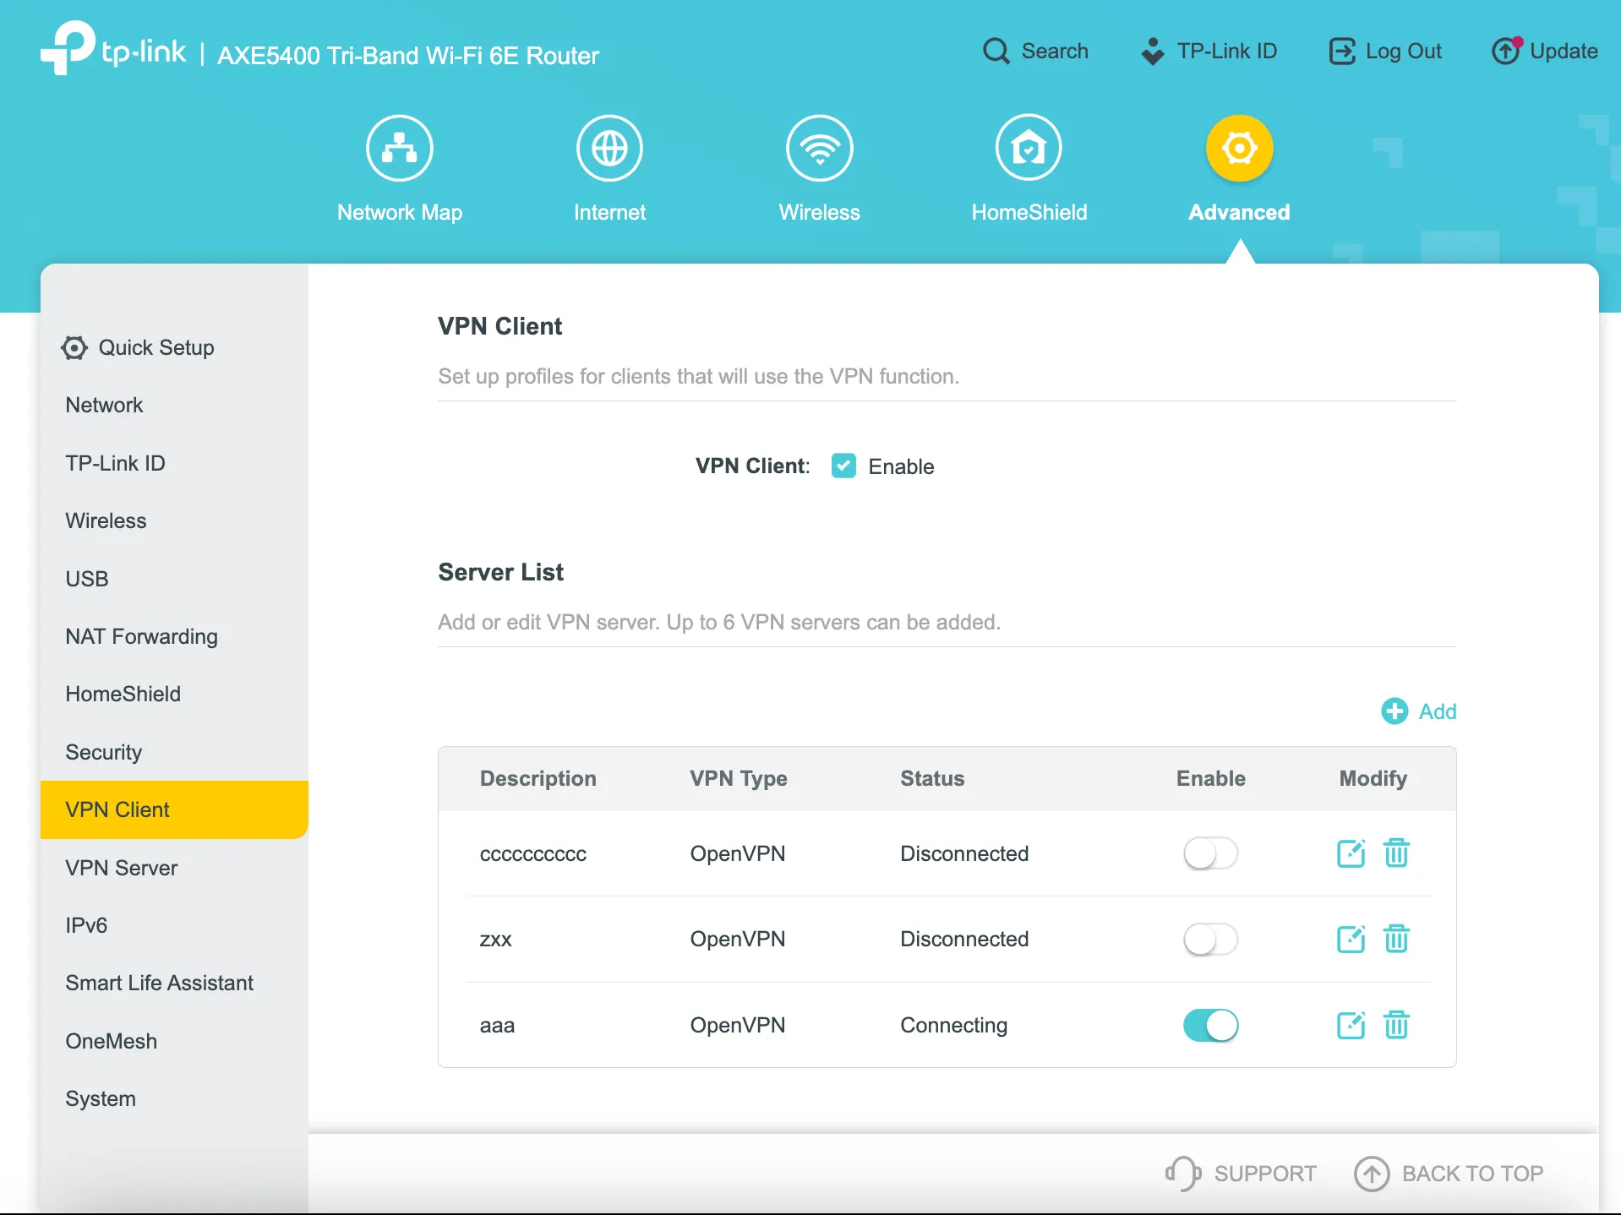Open the TP-Link ID account menu
The height and width of the screenshot is (1215, 1621).
click(x=1210, y=51)
